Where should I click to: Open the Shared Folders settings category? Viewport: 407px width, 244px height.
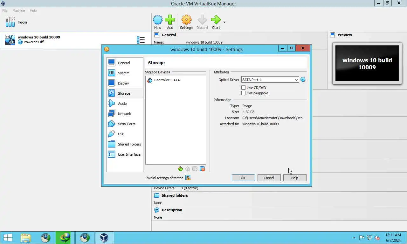tap(125, 144)
